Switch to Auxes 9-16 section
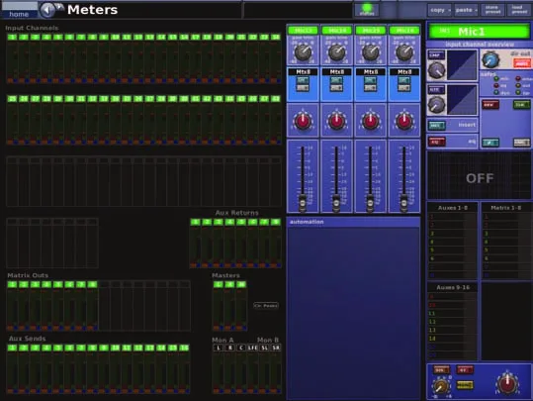Image resolution: width=533 pixels, height=401 pixels. [453, 287]
